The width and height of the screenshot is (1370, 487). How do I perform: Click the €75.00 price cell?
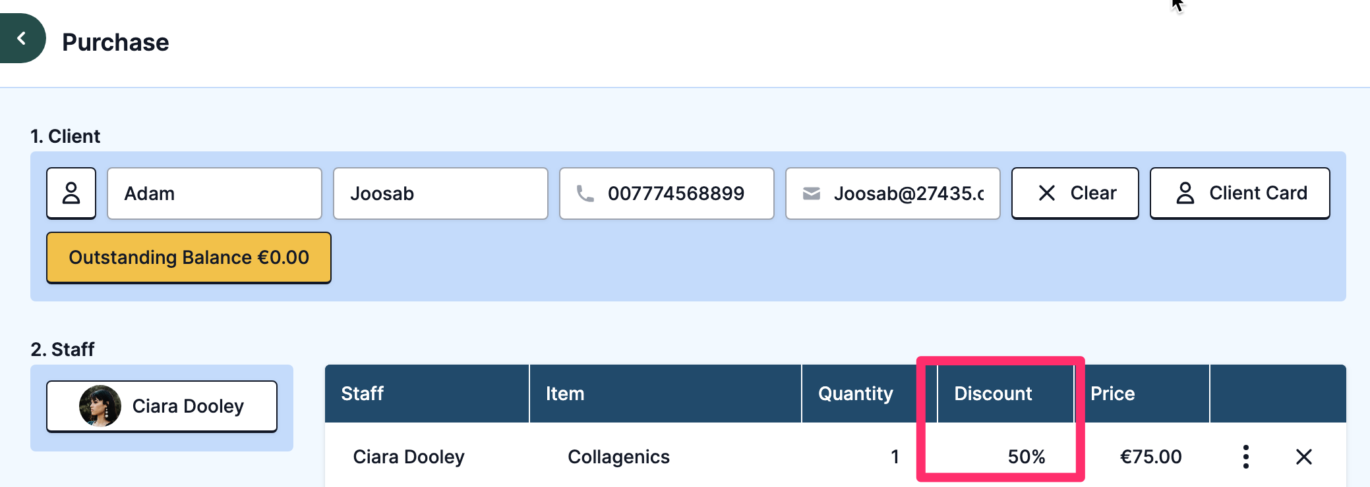point(1150,457)
